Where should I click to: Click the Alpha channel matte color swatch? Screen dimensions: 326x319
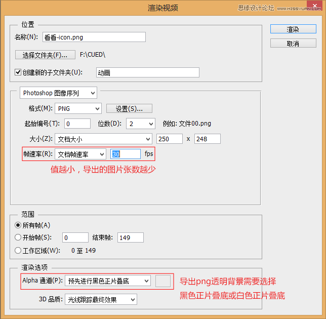coord(163,281)
